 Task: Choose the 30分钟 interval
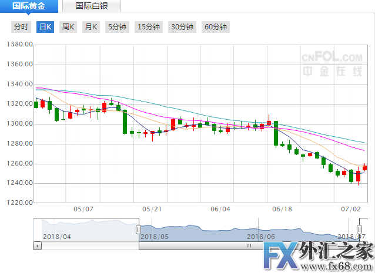coord(182,27)
